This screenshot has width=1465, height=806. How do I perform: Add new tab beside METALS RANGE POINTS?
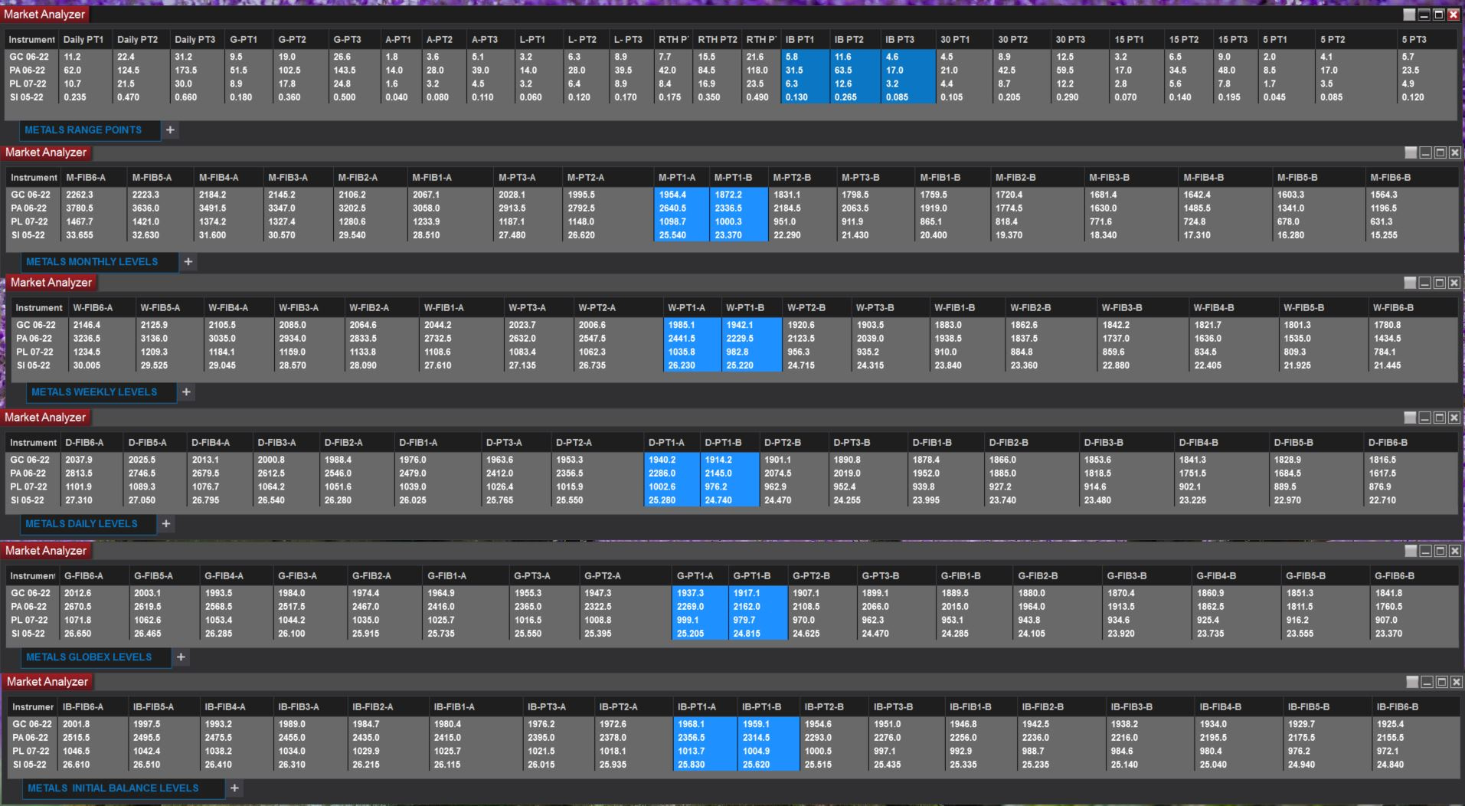pos(170,130)
